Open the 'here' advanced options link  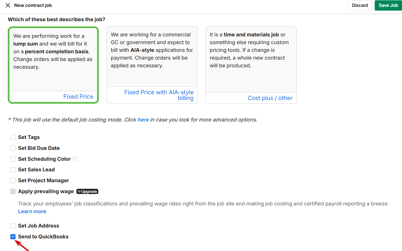(x=143, y=120)
